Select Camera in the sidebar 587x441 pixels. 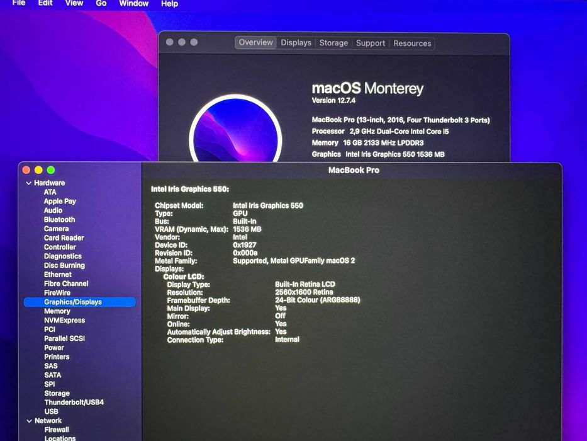tap(56, 229)
